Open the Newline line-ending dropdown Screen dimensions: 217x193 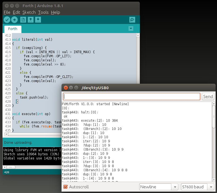tap(158, 187)
